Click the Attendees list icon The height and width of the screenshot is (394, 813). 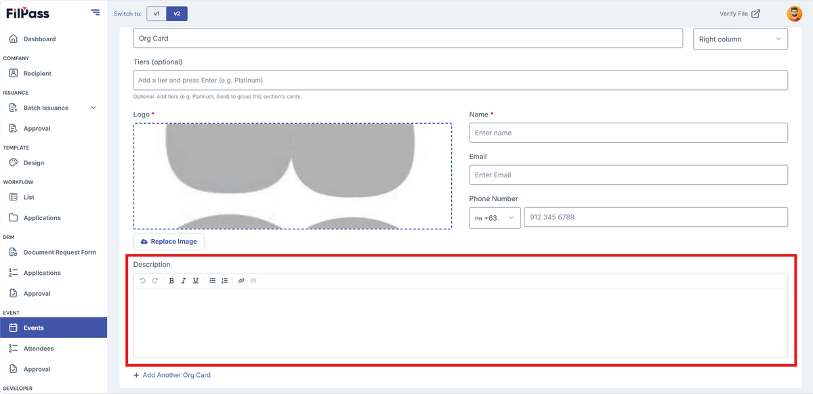[x=14, y=349]
